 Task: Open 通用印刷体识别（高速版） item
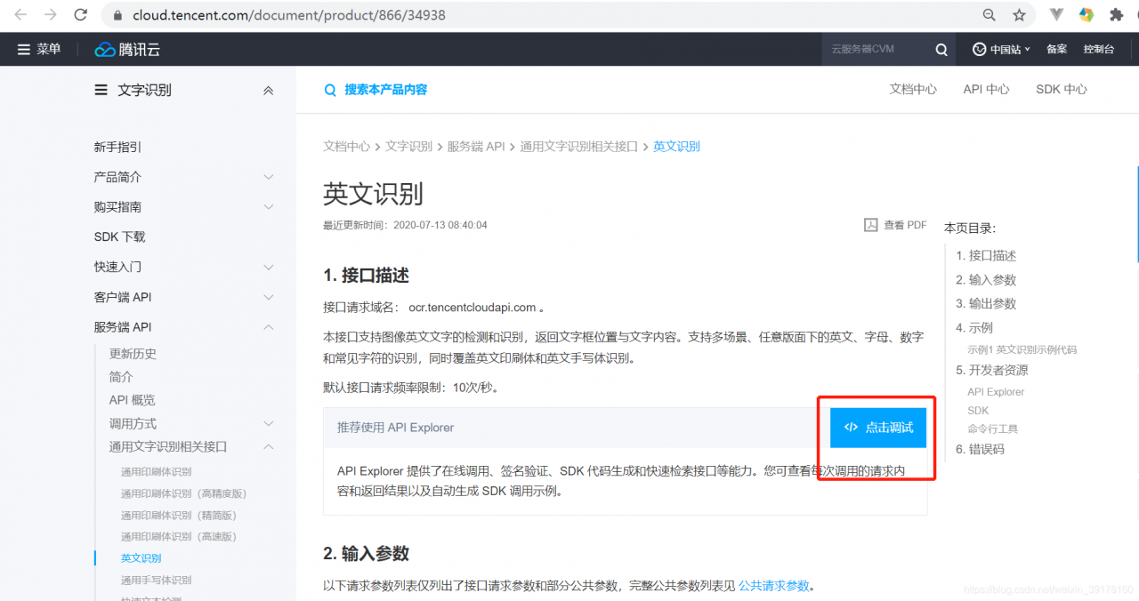pos(179,537)
